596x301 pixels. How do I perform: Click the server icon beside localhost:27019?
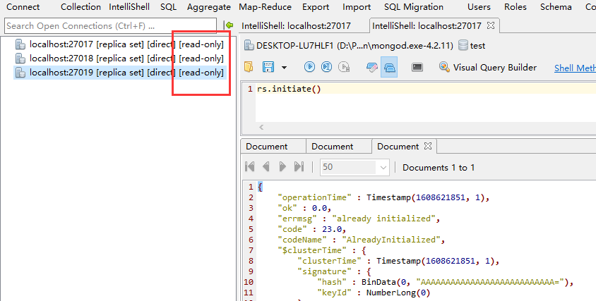[x=20, y=72]
